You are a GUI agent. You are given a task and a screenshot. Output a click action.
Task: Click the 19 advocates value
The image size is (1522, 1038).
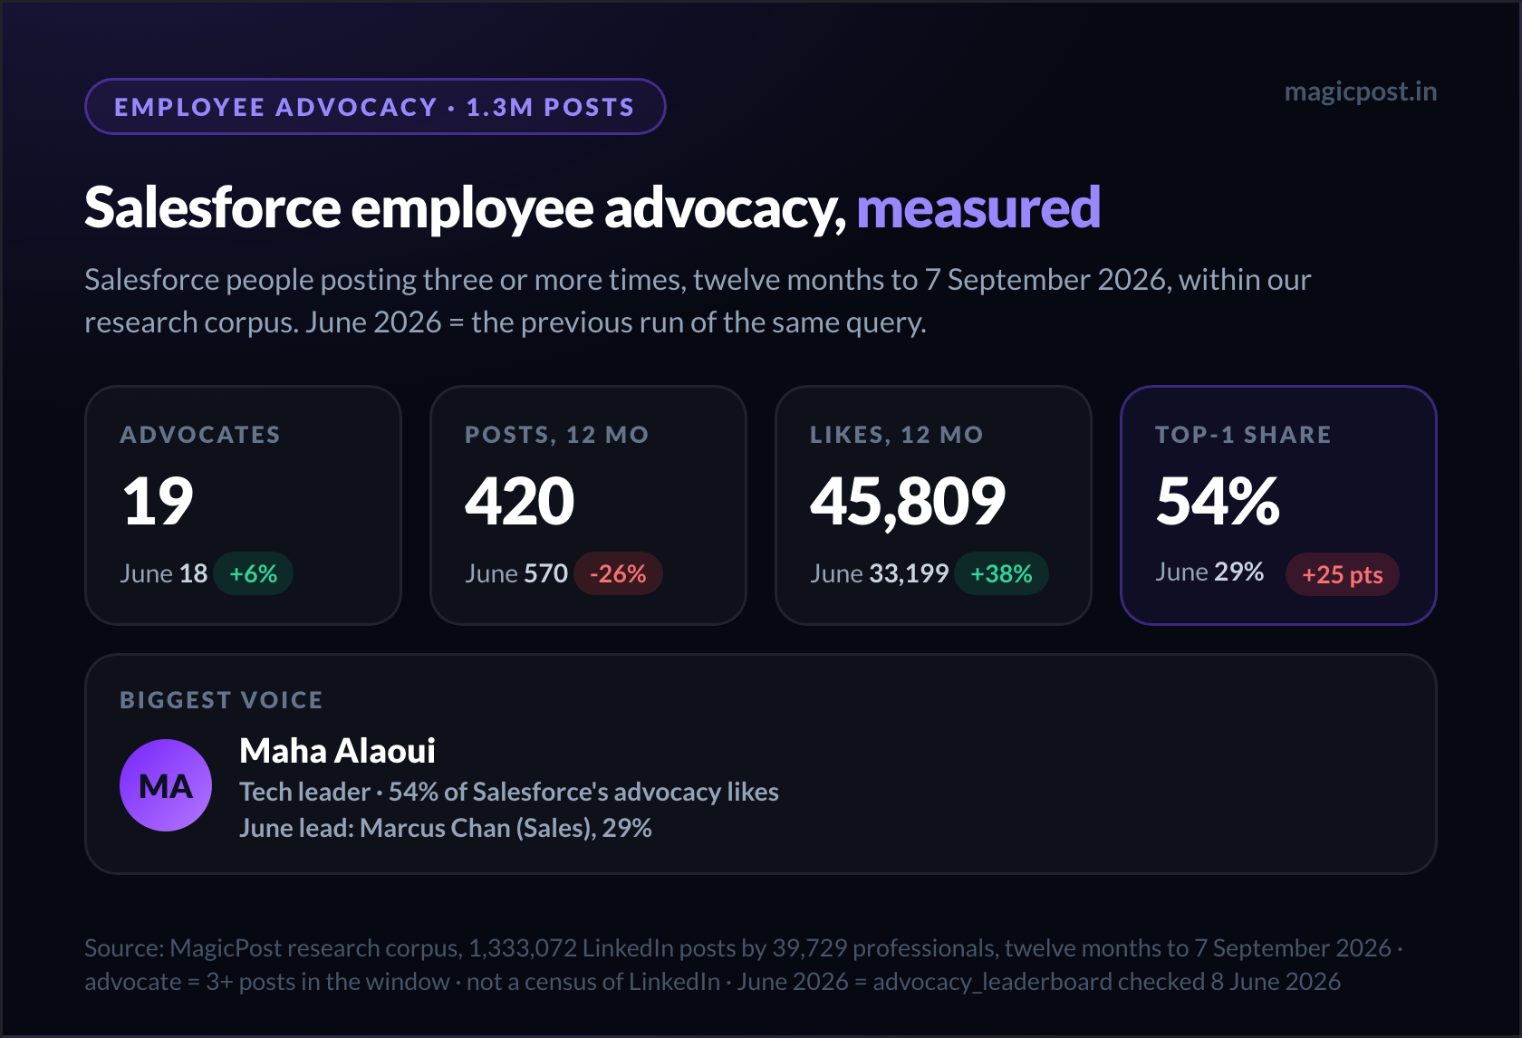[x=158, y=501]
